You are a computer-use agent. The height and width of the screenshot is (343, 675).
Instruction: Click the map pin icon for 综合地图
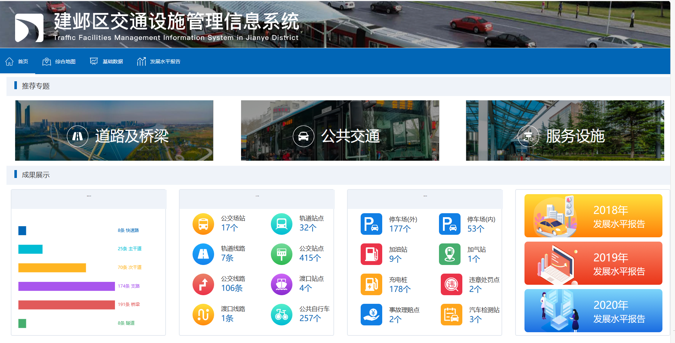pyautogui.click(x=46, y=61)
